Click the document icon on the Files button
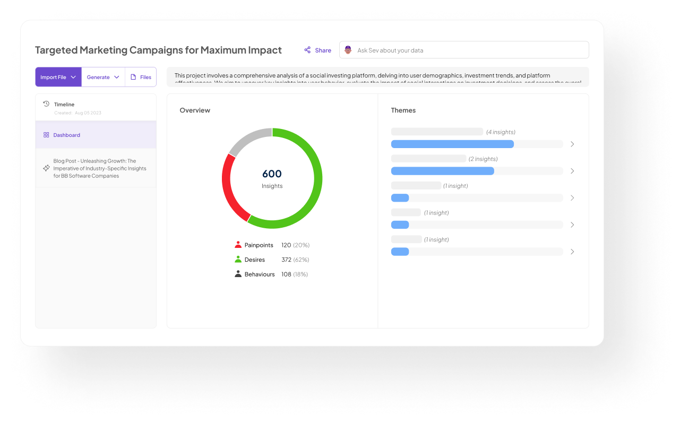The height and width of the screenshot is (422, 680). point(134,76)
